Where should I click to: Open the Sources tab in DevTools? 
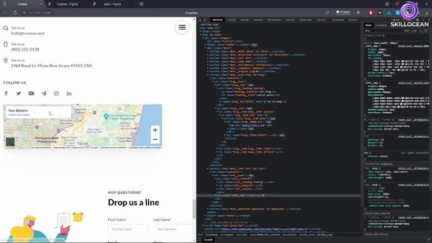click(244, 20)
